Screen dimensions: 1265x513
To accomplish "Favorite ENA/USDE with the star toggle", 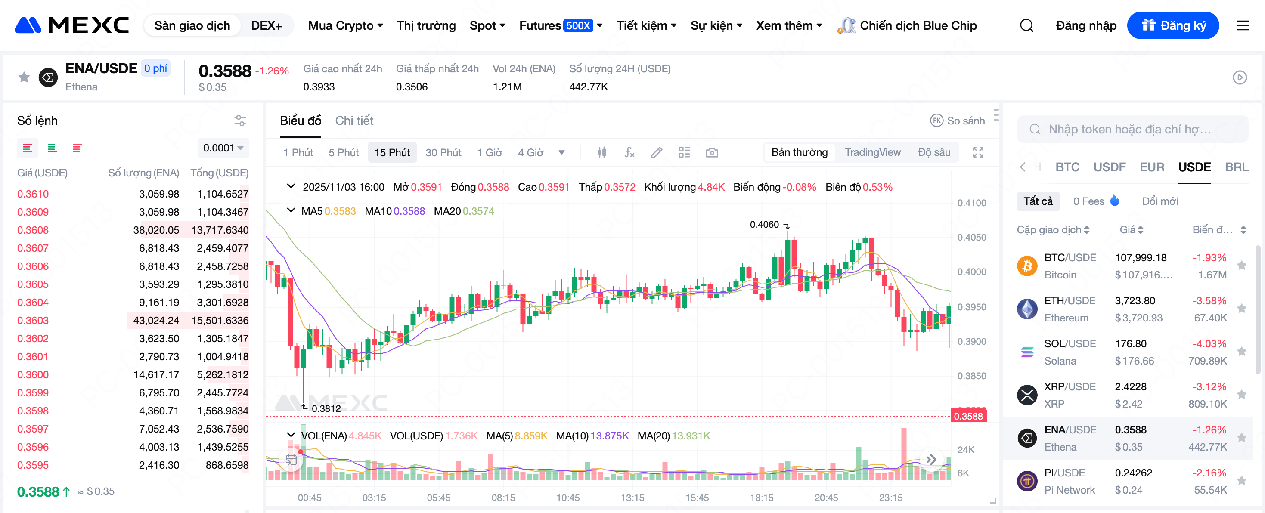I will click(x=24, y=77).
